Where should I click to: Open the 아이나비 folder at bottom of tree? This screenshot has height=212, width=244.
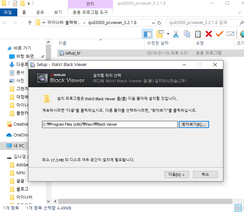pos(24,197)
